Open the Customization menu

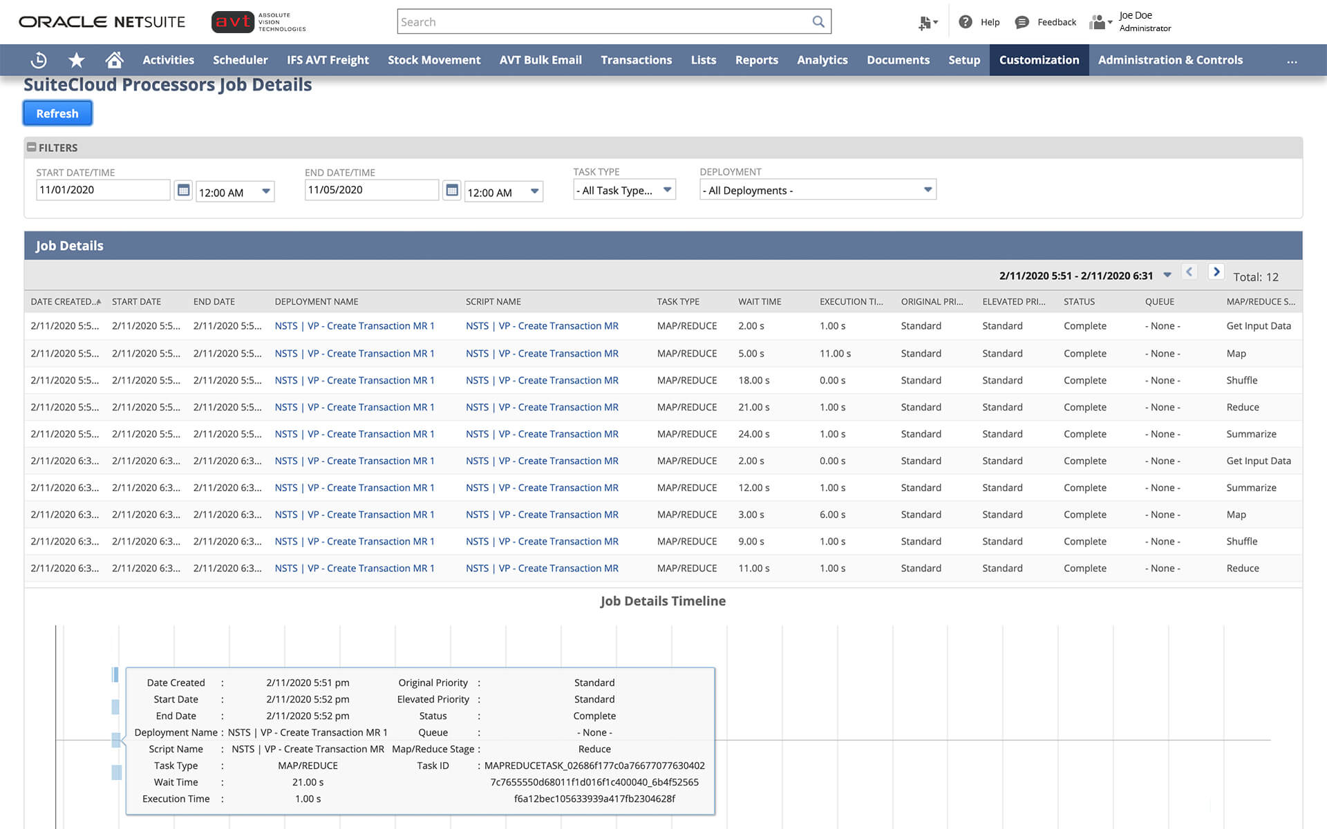(x=1039, y=60)
